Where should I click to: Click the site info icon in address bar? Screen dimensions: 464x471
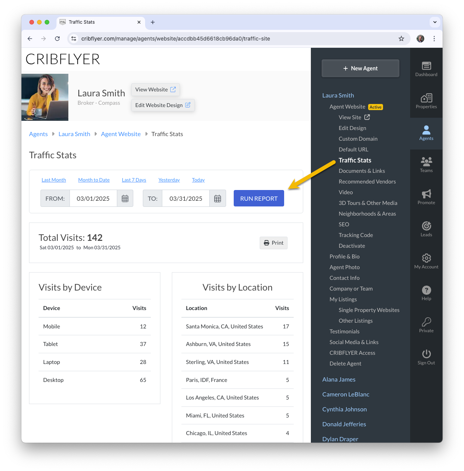click(x=74, y=39)
